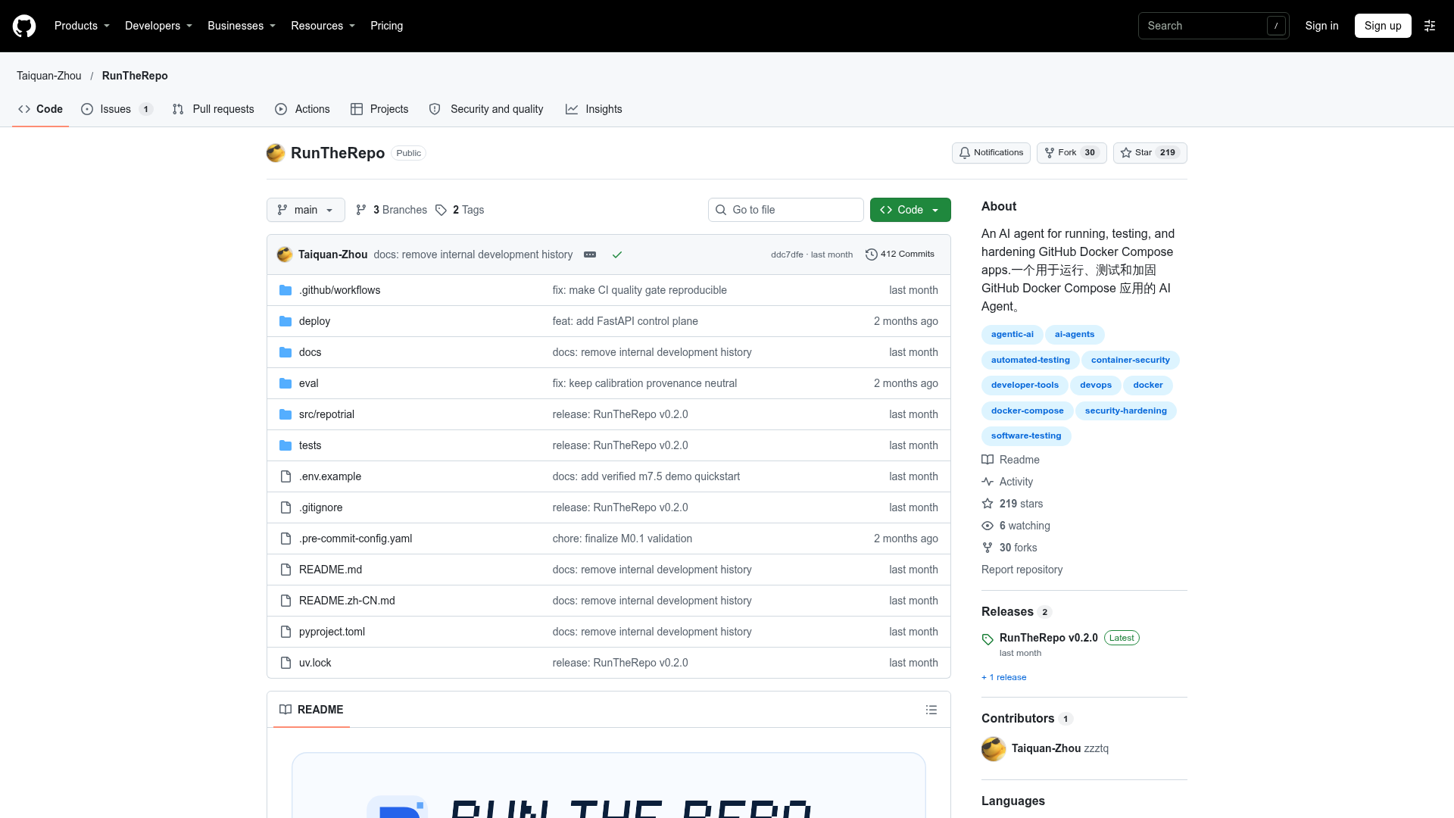This screenshot has height=818, width=1454.
Task: Expand the Businesses menu
Action: pos(242,26)
